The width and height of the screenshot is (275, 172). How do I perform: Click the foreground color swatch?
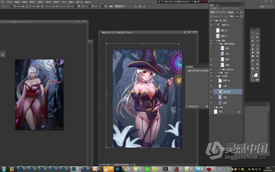tap(253, 73)
